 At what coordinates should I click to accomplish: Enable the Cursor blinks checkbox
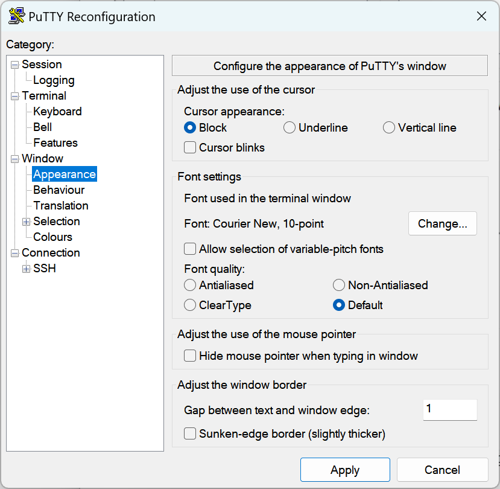[190, 147]
